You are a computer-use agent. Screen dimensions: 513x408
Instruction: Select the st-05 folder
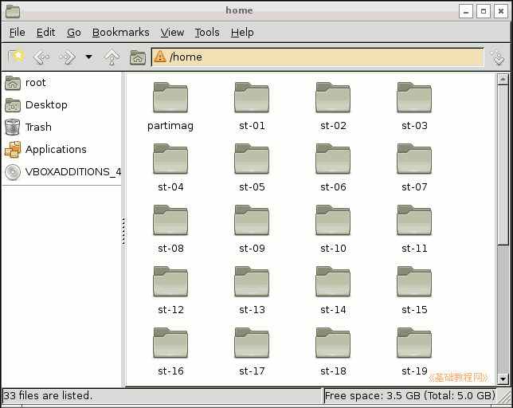(252, 168)
